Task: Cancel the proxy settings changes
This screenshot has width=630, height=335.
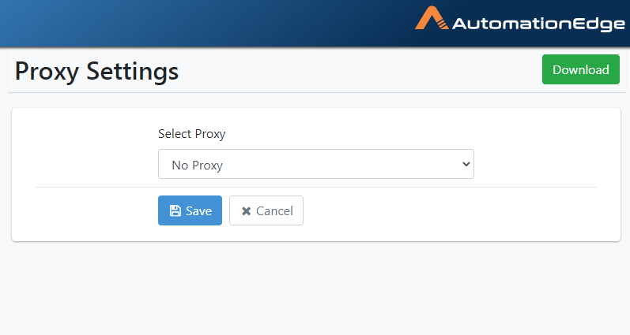Action: pos(266,210)
